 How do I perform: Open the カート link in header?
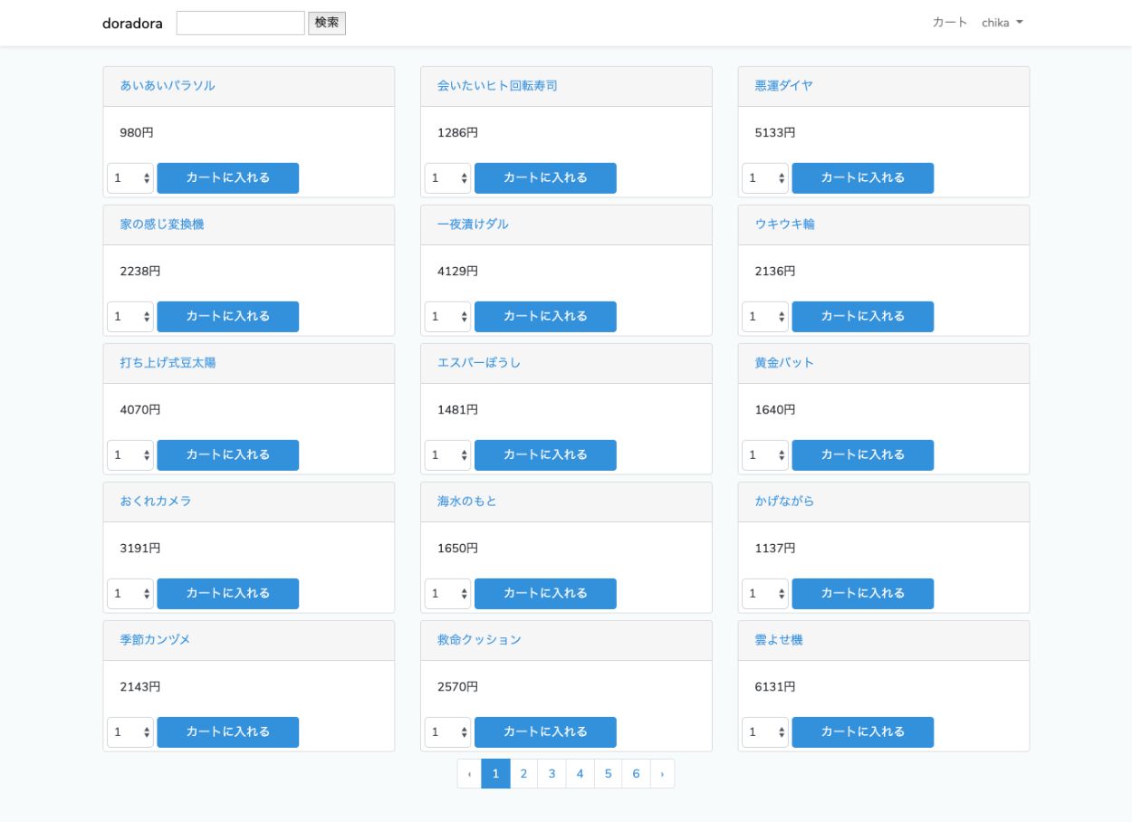pyautogui.click(x=949, y=23)
